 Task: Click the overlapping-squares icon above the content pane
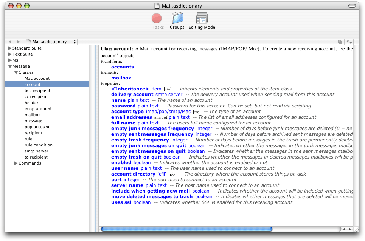click(x=339, y=42)
